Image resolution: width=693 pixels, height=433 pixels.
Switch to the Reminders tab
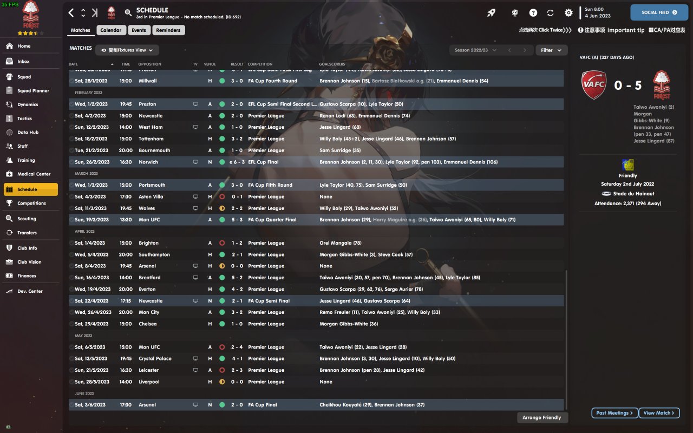point(168,30)
